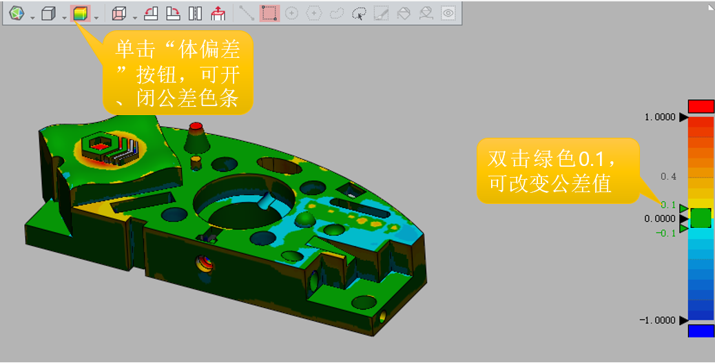The image size is (715, 363).
Task: Select the extend-to-shape selection tool
Action: pyautogui.click(x=426, y=13)
